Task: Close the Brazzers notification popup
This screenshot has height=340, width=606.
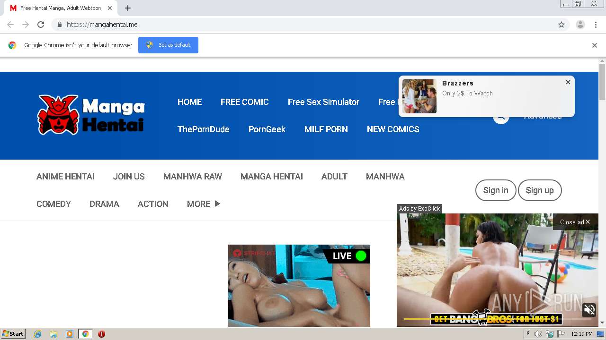Action: [568, 82]
